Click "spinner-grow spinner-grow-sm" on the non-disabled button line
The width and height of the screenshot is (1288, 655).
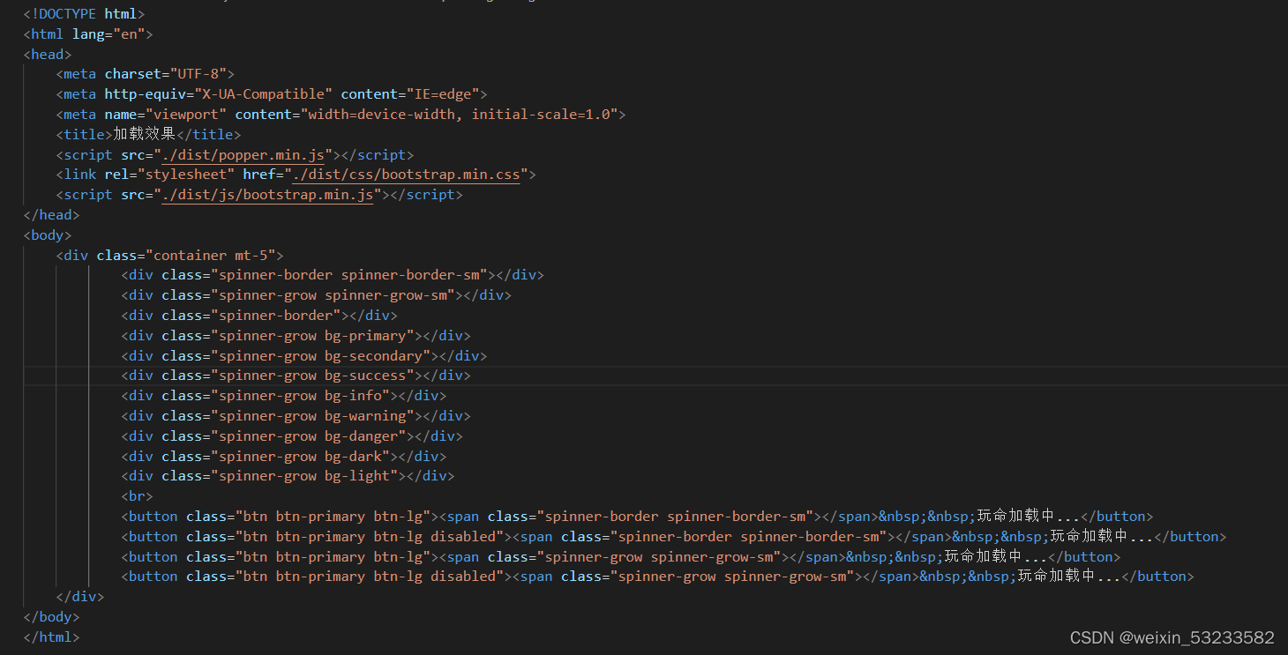point(663,557)
